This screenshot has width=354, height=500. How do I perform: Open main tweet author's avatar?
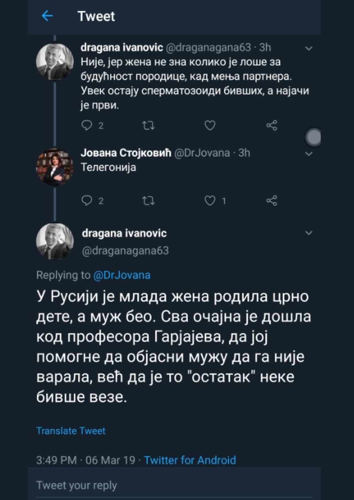tap(55, 241)
